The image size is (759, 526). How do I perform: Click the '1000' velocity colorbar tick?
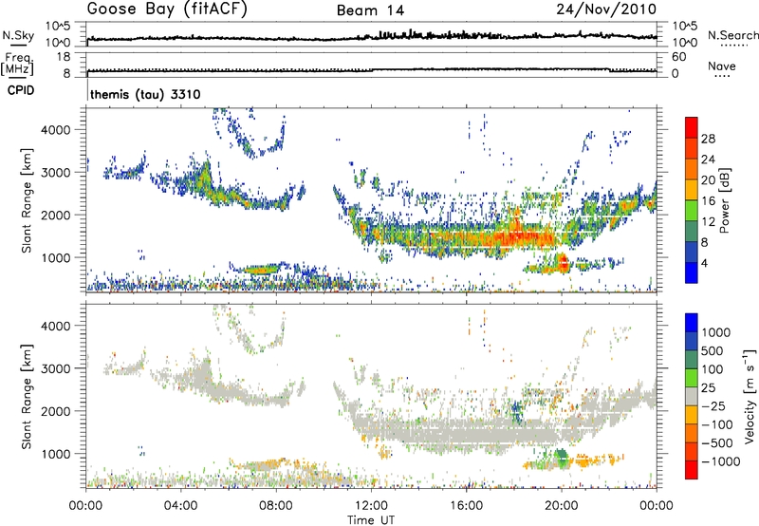pyautogui.click(x=716, y=332)
